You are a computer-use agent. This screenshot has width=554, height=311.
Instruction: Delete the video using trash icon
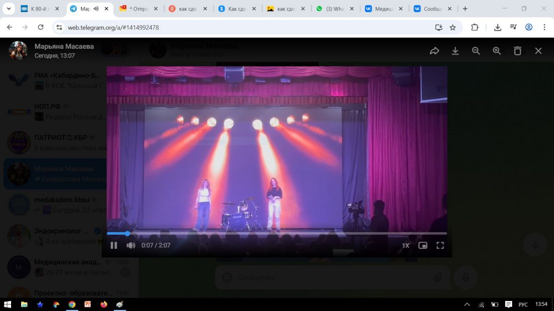[517, 51]
